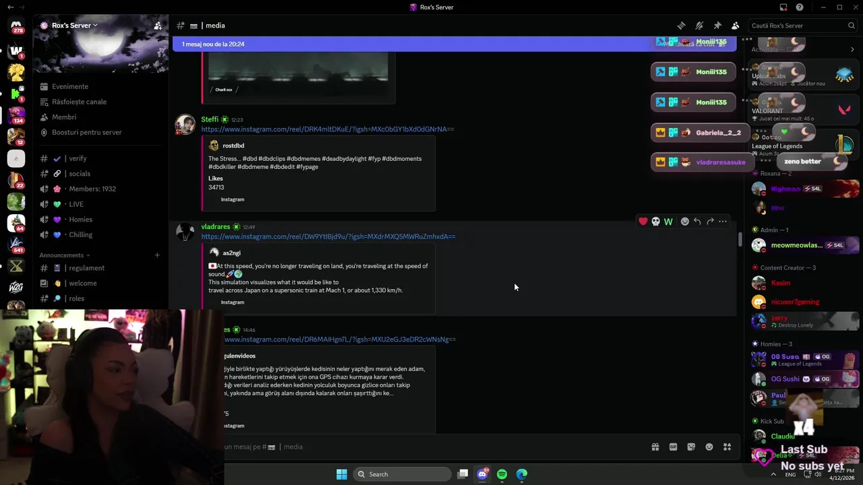The image size is (863, 485).
Task: Open more options on message toolbar
Action: tap(723, 222)
